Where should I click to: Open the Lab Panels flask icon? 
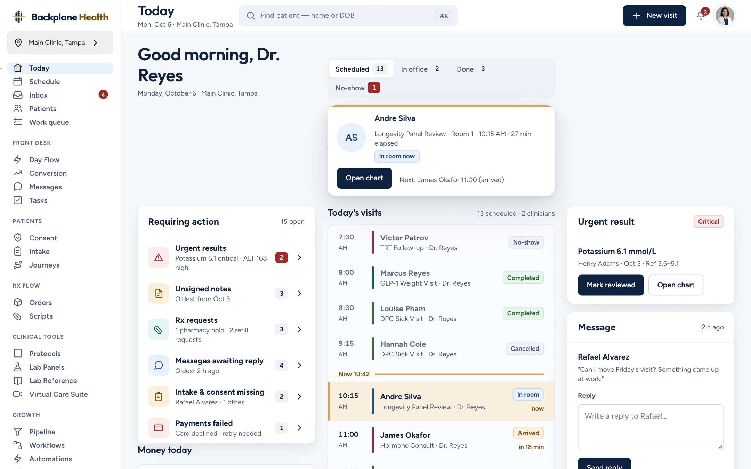pos(18,367)
